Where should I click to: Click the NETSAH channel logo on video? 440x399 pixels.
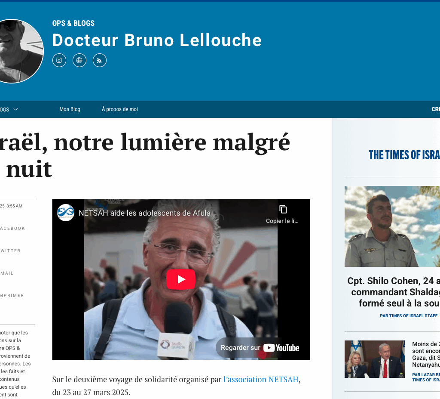point(66,213)
